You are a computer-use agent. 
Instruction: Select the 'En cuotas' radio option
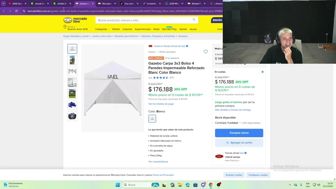click(x=262, y=72)
